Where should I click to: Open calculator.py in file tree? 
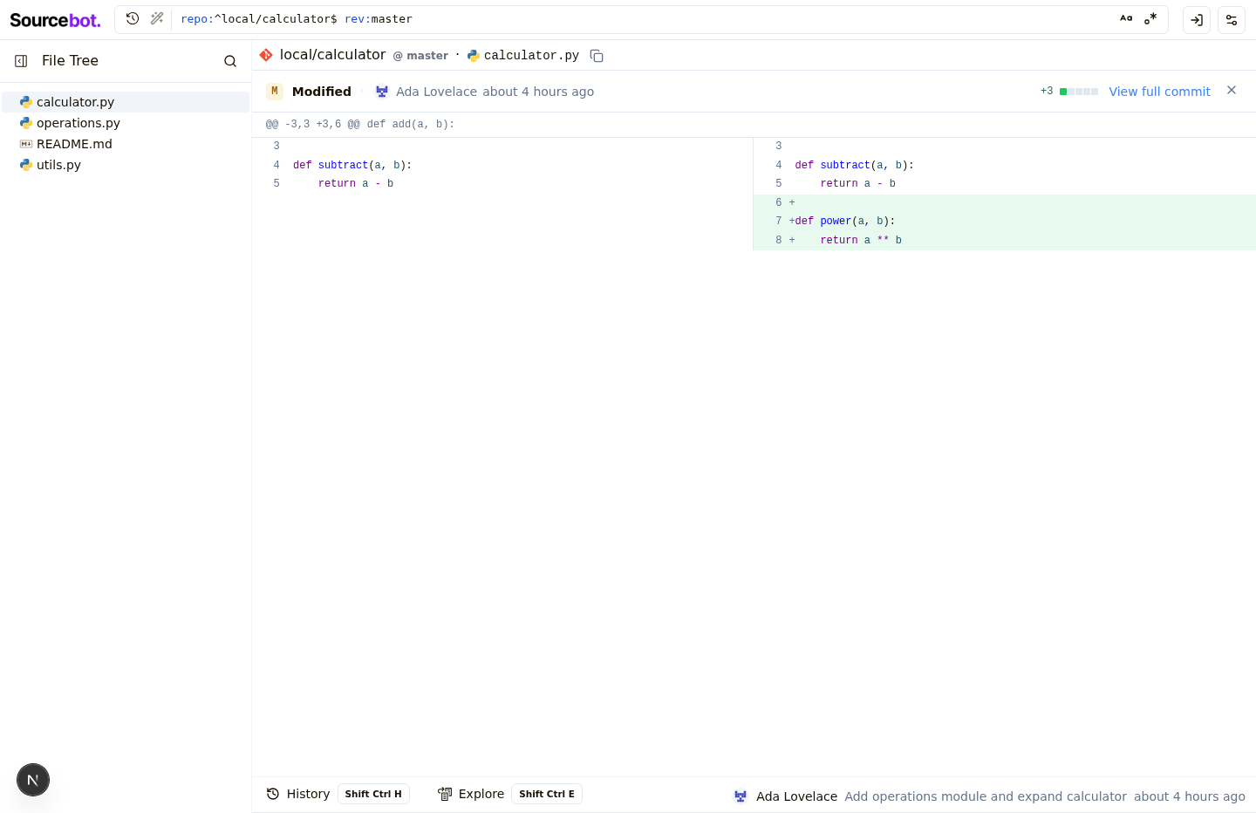click(126, 102)
